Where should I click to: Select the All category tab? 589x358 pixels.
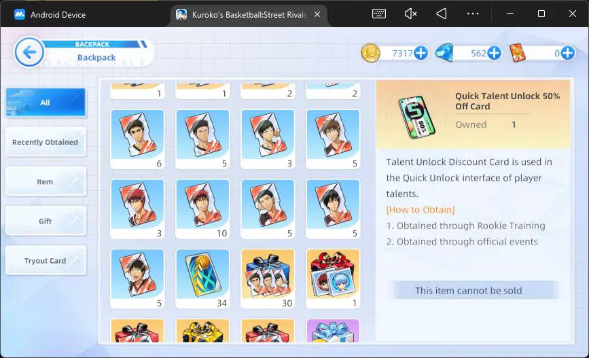coord(46,102)
